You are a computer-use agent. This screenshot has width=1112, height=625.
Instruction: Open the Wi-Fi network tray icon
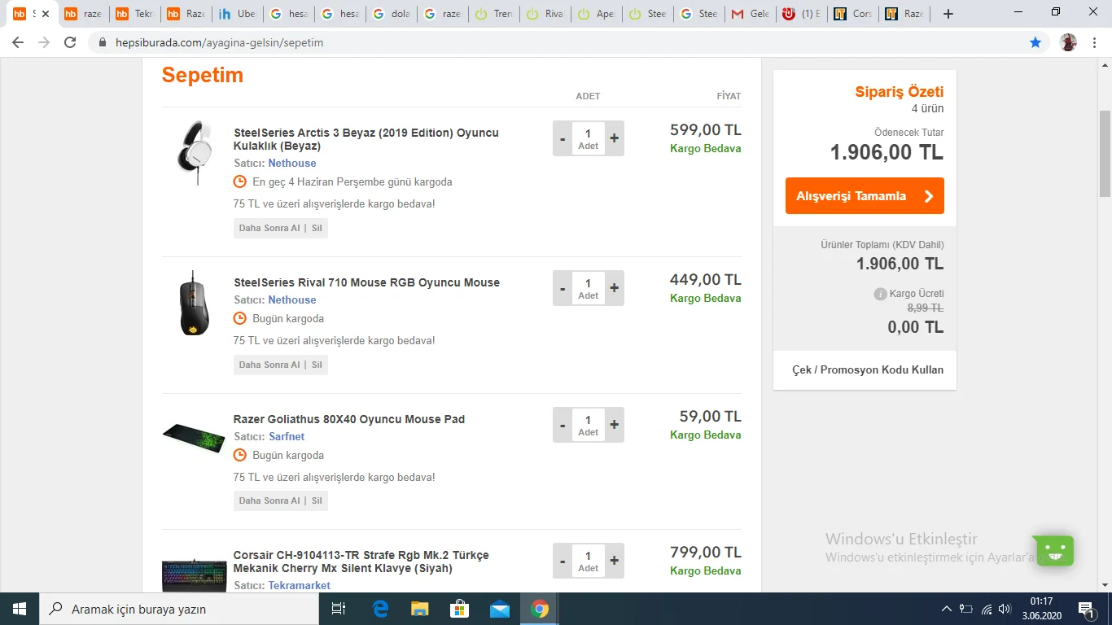tap(987, 609)
